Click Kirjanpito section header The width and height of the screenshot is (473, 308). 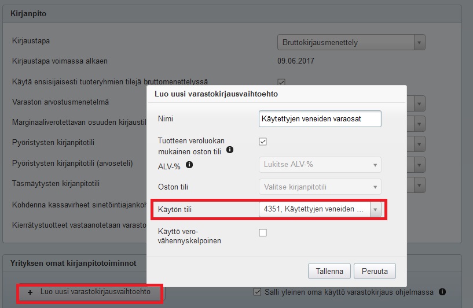28,13
